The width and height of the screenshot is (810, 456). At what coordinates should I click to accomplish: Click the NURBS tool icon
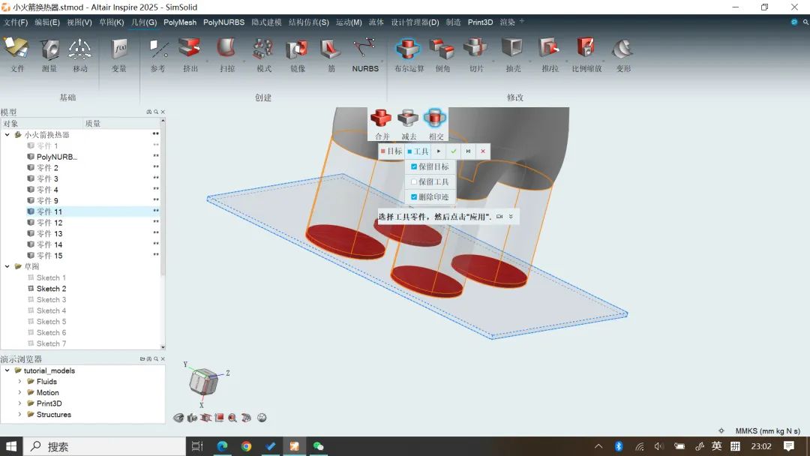[365, 50]
